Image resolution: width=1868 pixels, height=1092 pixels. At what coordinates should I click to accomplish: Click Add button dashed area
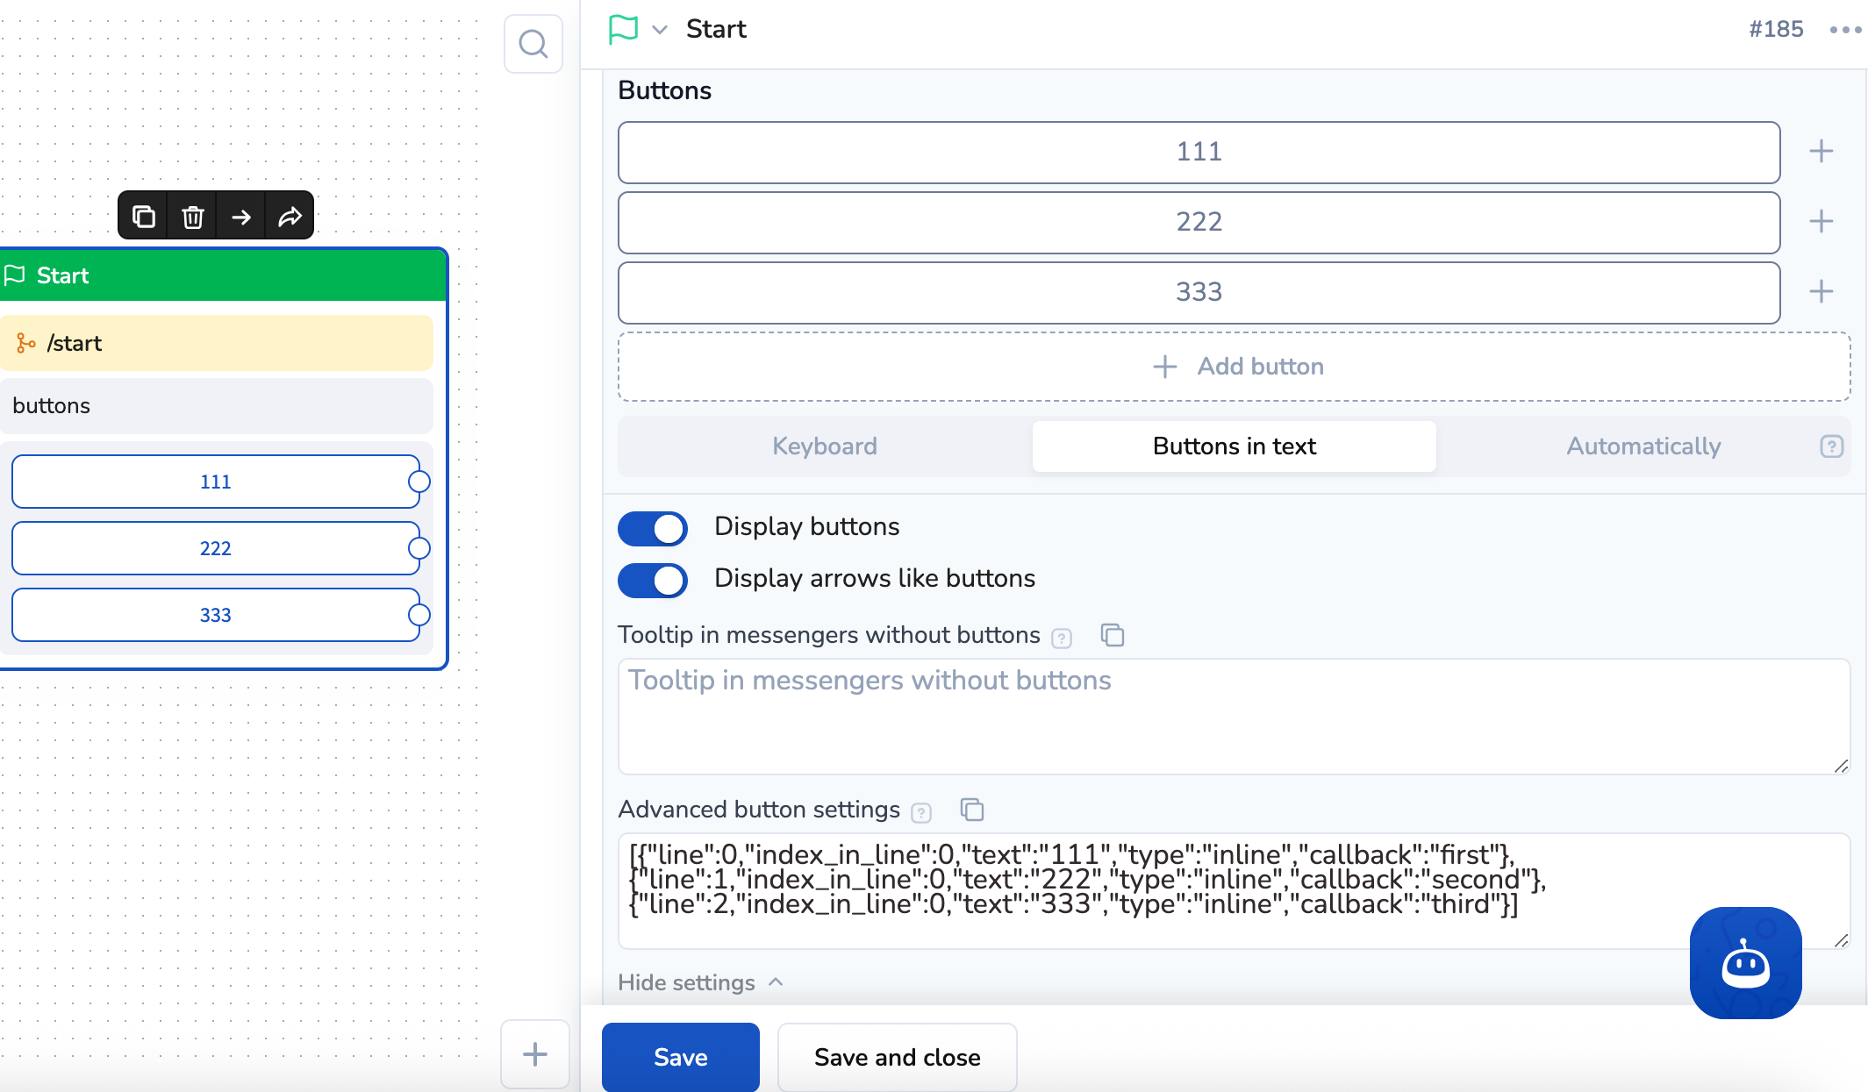1234,367
